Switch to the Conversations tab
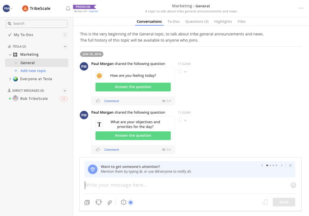This screenshot has height=216, width=309. point(149,21)
